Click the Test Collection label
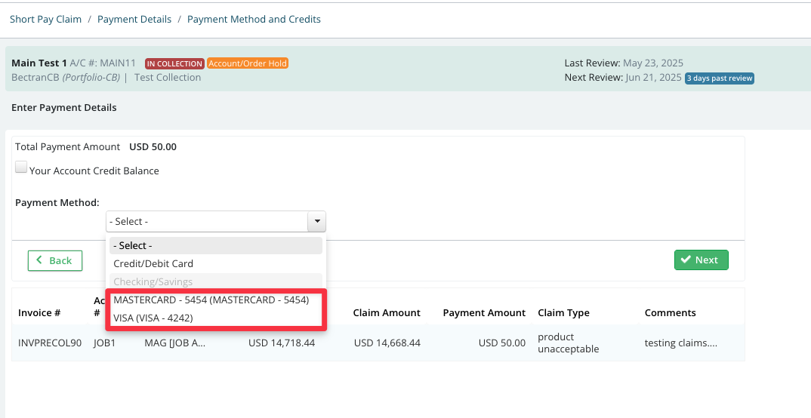The image size is (811, 418). tap(168, 78)
